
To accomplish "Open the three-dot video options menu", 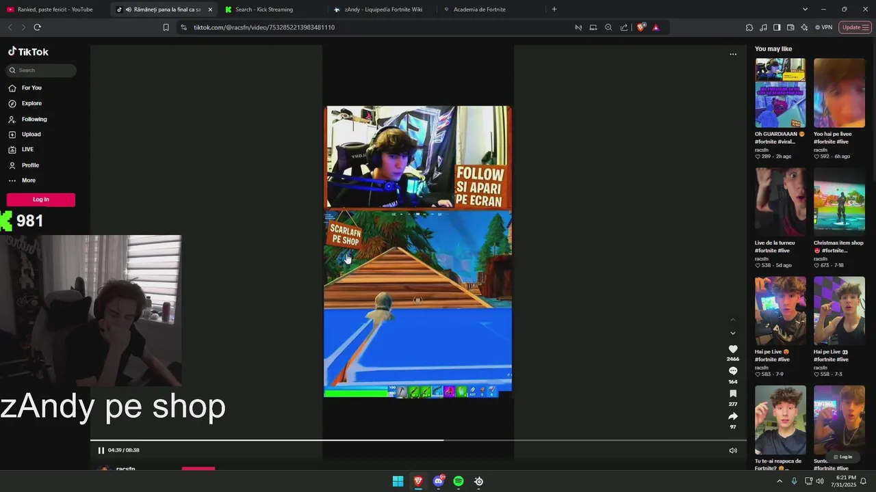I will click(733, 54).
